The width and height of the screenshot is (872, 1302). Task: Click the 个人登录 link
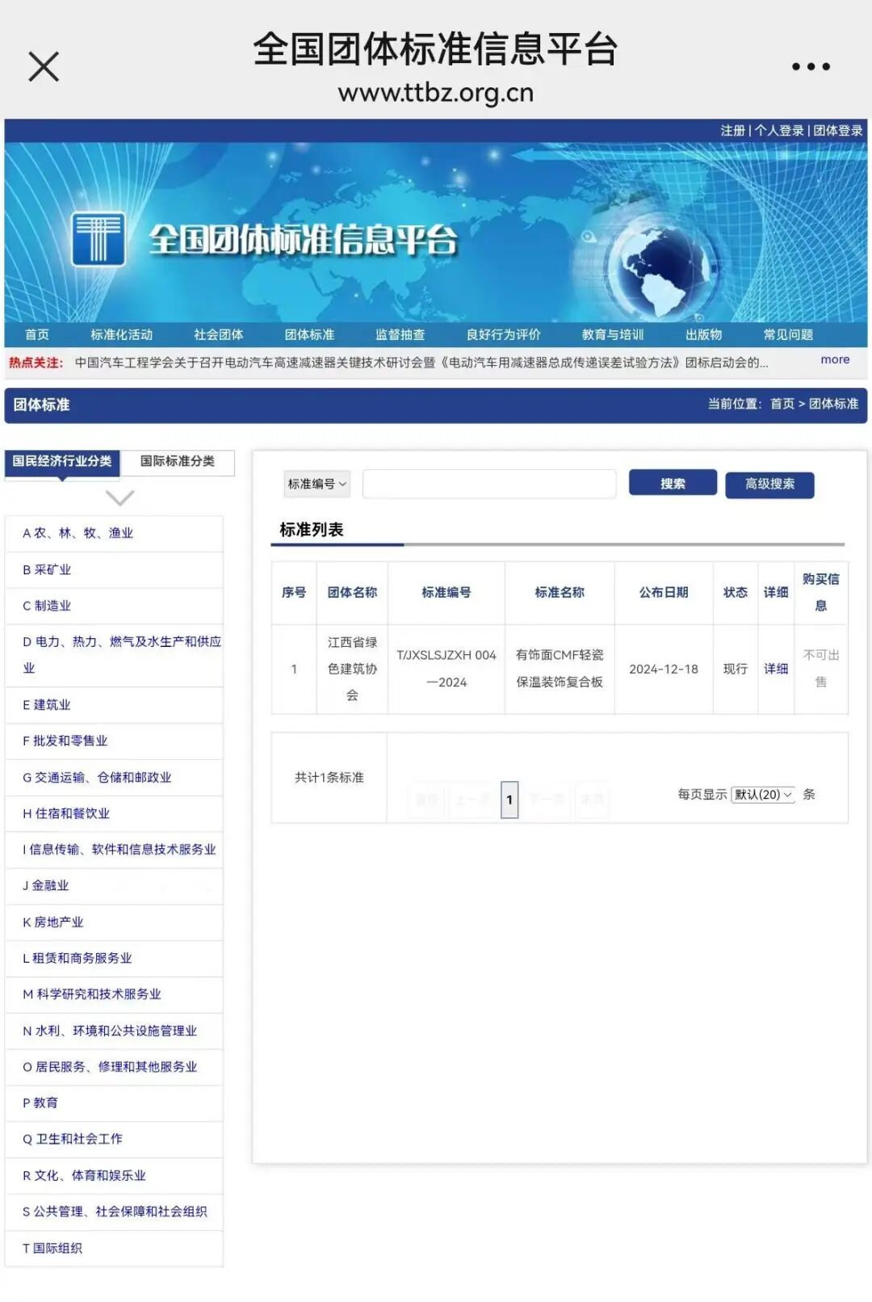(x=779, y=131)
